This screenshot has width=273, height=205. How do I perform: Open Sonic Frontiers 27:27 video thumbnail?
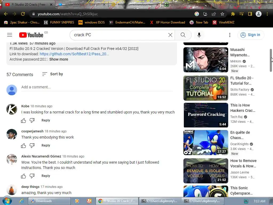pos(206,143)
